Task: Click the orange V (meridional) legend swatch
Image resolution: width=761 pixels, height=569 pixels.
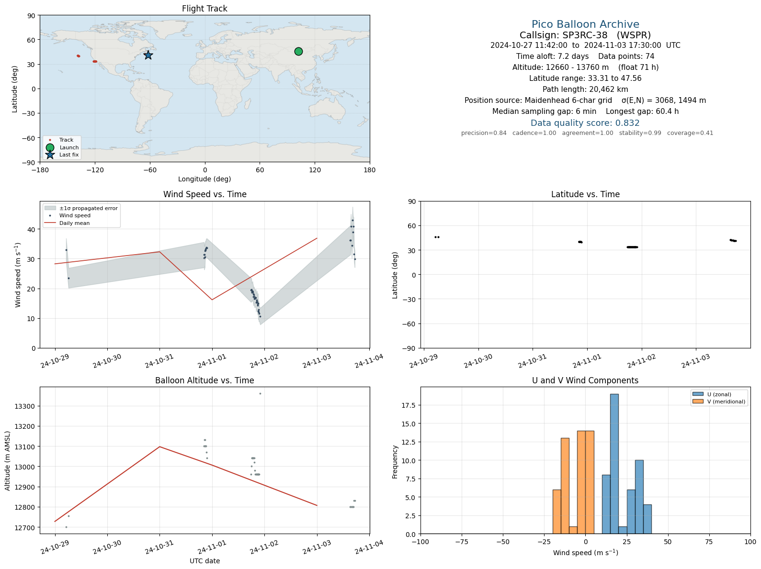Action: [698, 402]
